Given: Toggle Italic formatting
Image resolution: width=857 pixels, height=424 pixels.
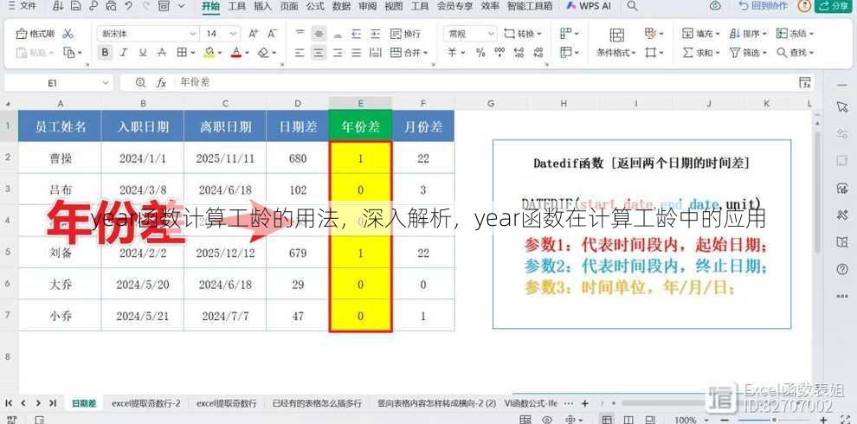Looking at the screenshot, I should pyautogui.click(x=124, y=53).
